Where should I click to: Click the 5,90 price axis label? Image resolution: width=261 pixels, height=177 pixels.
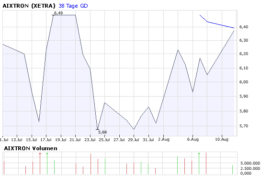click(x=244, y=96)
